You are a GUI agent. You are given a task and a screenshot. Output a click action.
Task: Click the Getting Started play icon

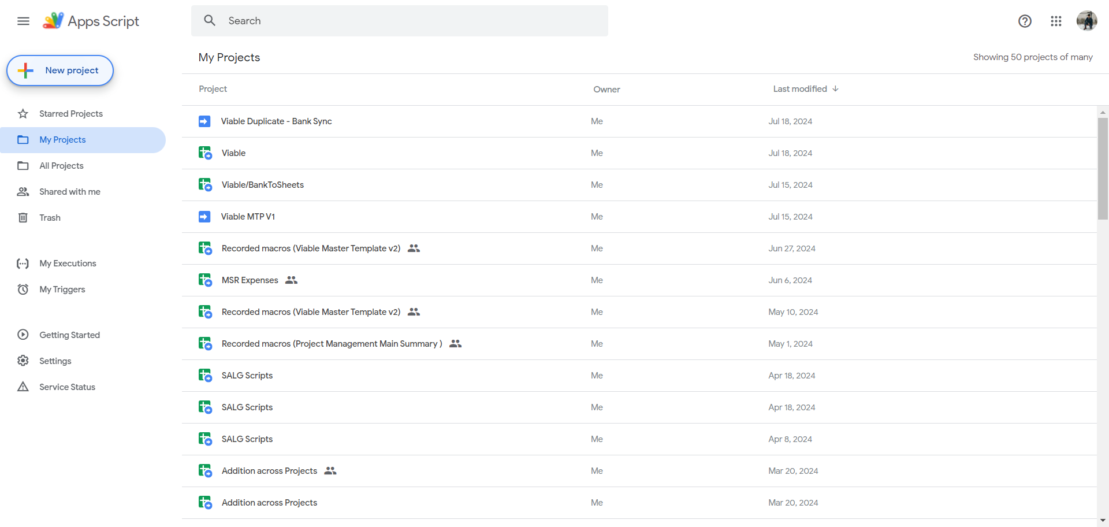(23, 335)
